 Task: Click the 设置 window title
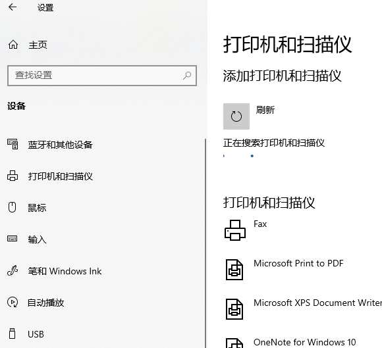coord(45,7)
